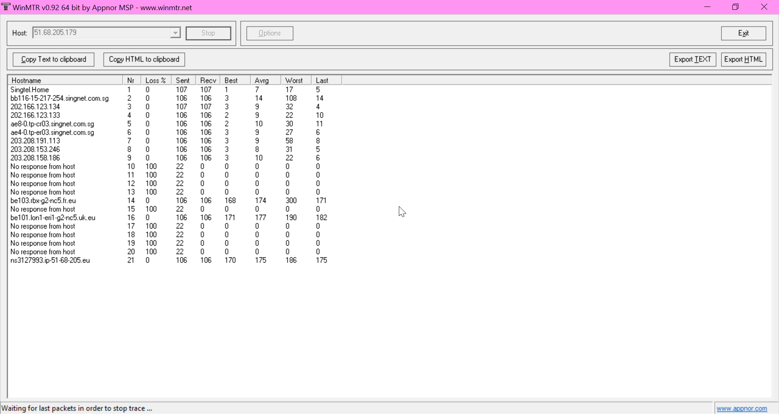This screenshot has width=779, height=414.
Task: Copy HTML to clipboard
Action: coord(144,59)
